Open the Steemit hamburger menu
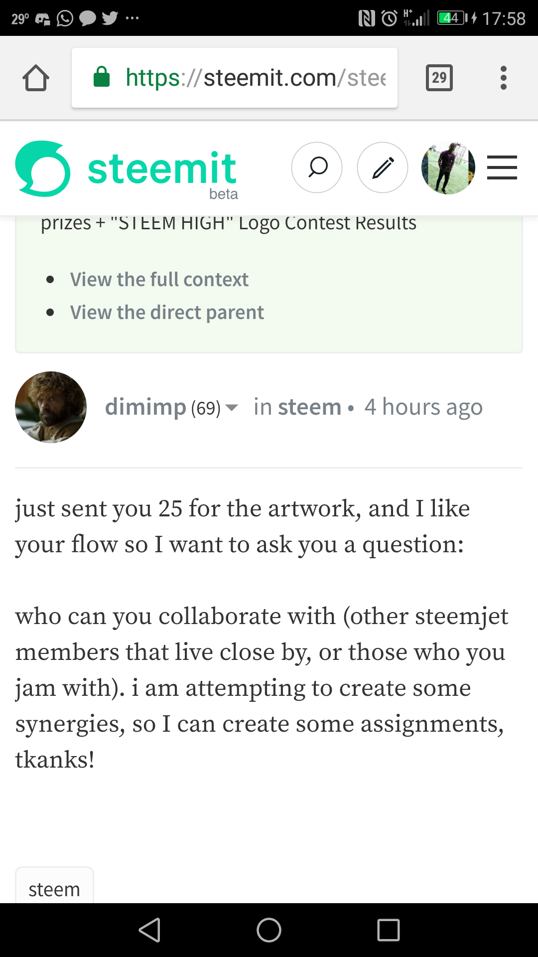This screenshot has width=538, height=957. [x=502, y=167]
